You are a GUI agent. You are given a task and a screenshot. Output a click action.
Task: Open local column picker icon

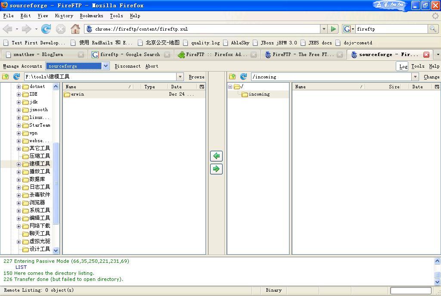tap(202, 87)
